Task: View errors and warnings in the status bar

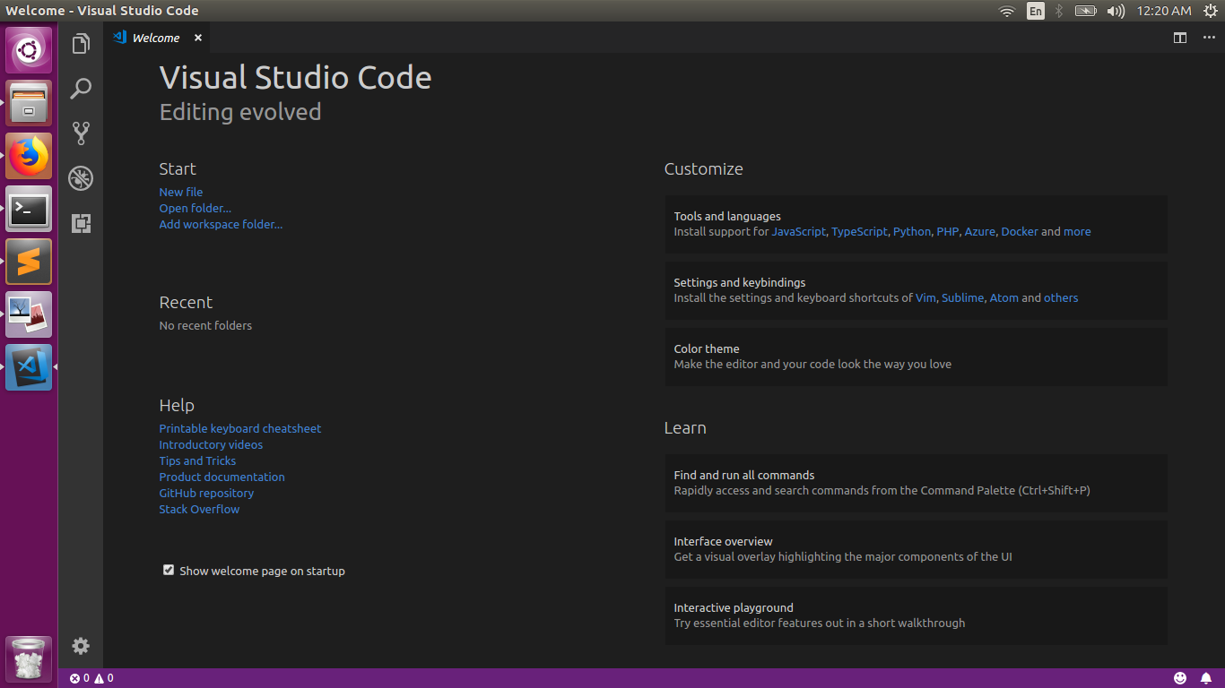Action: point(90,678)
